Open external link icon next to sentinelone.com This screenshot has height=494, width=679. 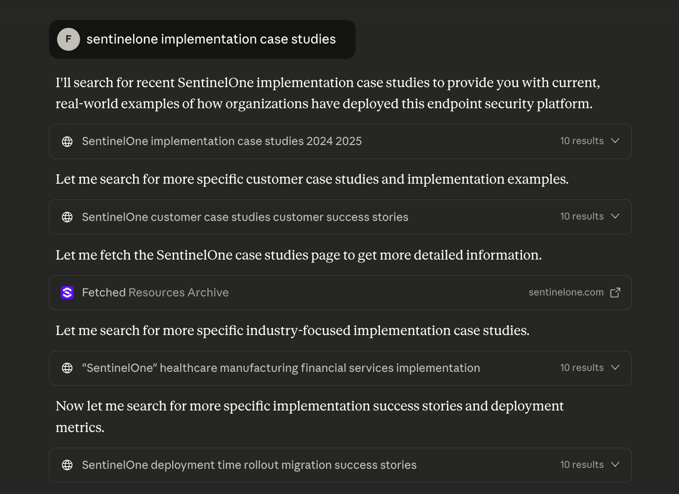point(615,292)
